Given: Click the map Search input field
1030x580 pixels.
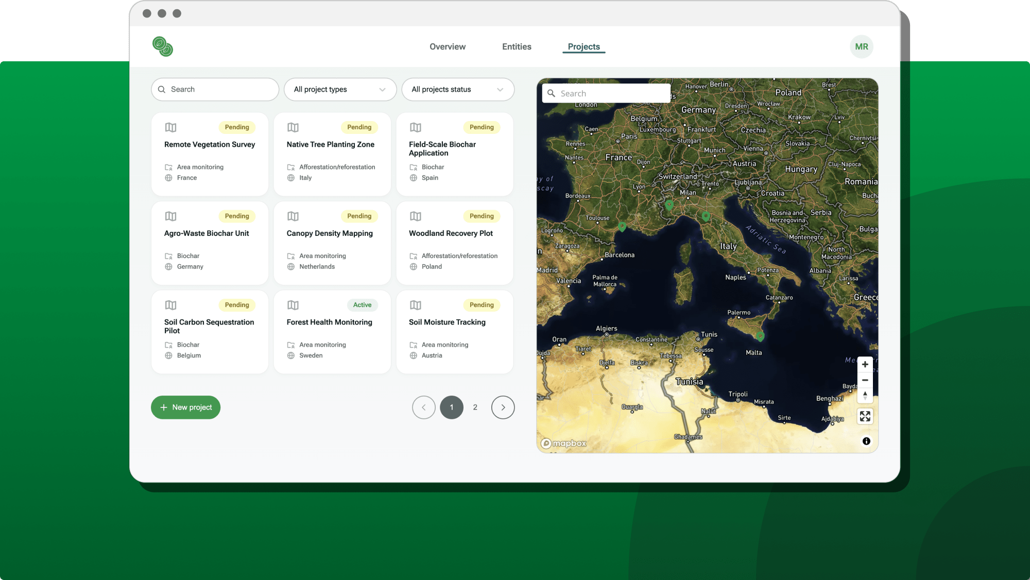Looking at the screenshot, I should click(x=606, y=93).
